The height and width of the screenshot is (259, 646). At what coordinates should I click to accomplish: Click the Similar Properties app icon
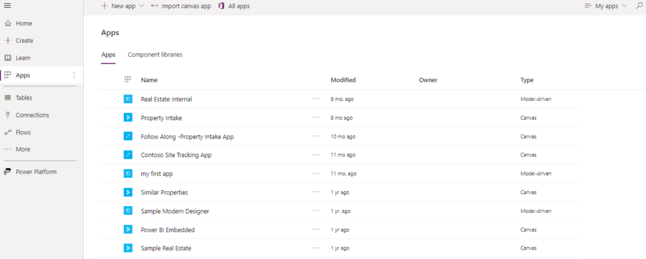[128, 192]
